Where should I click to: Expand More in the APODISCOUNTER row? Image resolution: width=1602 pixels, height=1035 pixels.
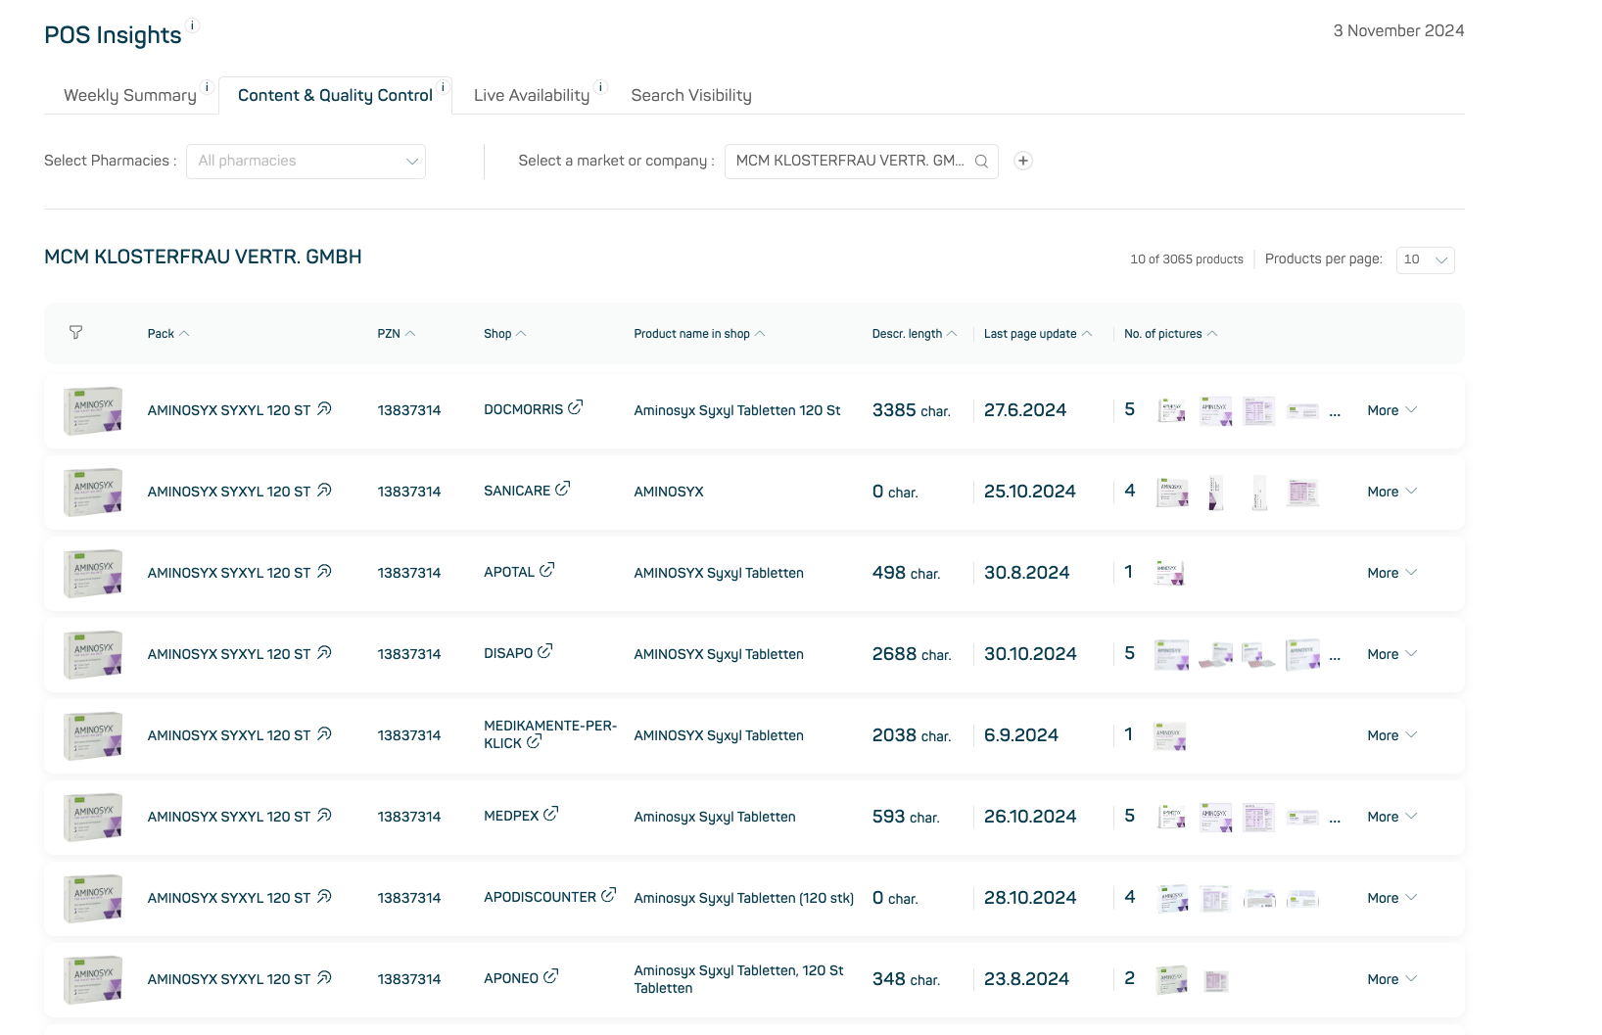1391,898
